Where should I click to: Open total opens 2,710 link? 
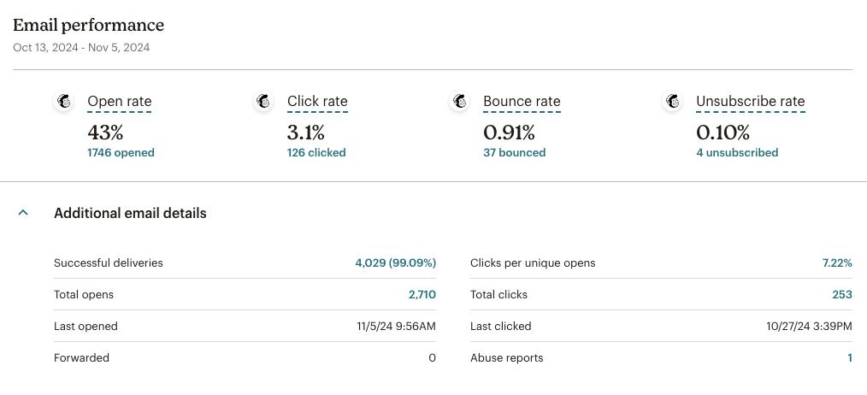coord(422,294)
